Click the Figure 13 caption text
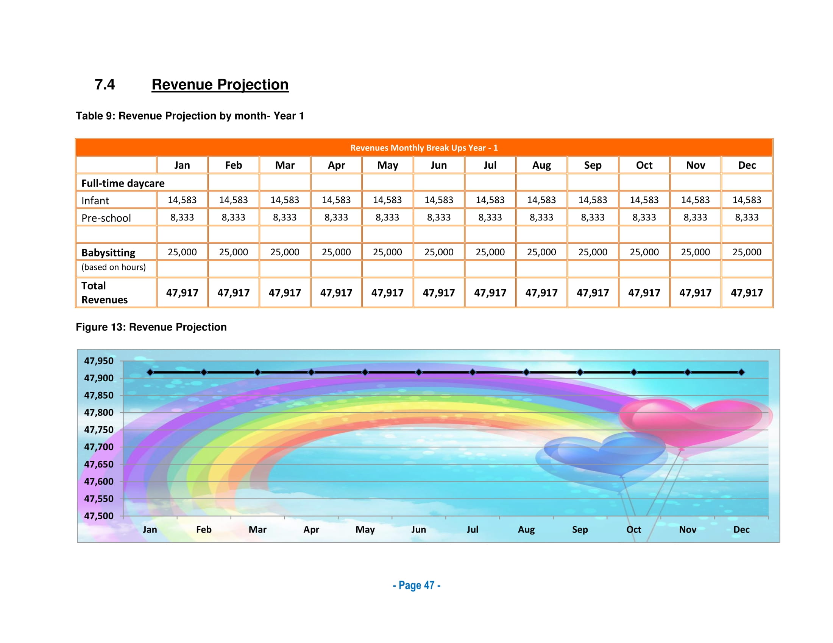The image size is (833, 643). point(151,327)
